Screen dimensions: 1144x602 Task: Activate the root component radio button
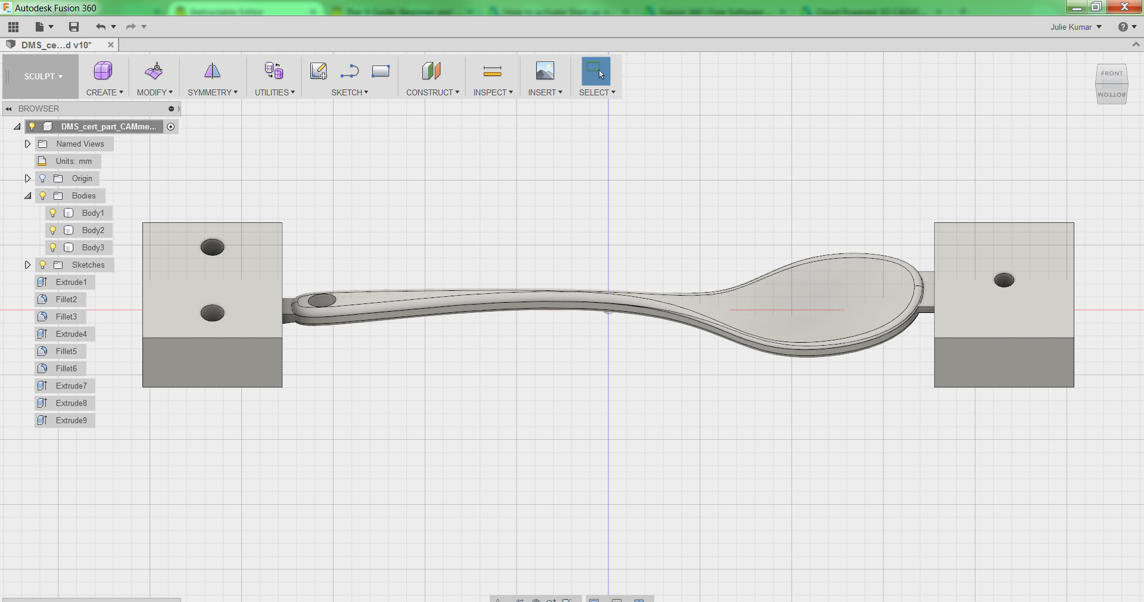(171, 126)
